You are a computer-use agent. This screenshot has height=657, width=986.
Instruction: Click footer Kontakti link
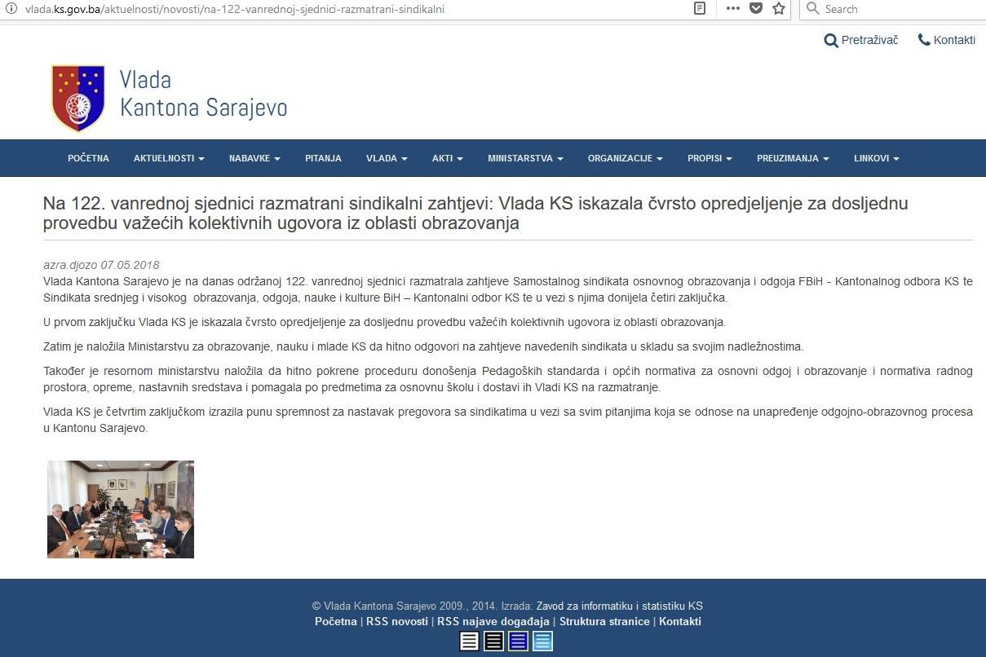click(680, 622)
